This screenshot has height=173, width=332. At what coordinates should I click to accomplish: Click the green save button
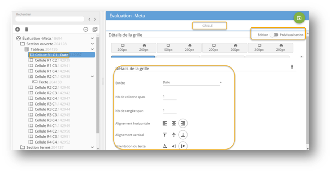[299, 18]
